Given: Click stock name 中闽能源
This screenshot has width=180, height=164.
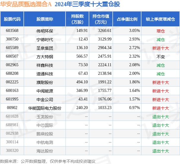Looking at the screenshot, I should click(45, 91).
